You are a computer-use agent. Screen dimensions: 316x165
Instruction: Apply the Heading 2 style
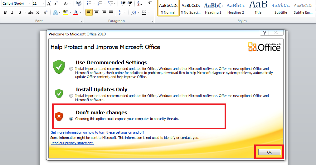pyautogui.click(x=236, y=8)
